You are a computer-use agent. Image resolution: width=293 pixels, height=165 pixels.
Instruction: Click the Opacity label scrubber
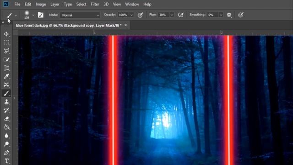click(110, 15)
